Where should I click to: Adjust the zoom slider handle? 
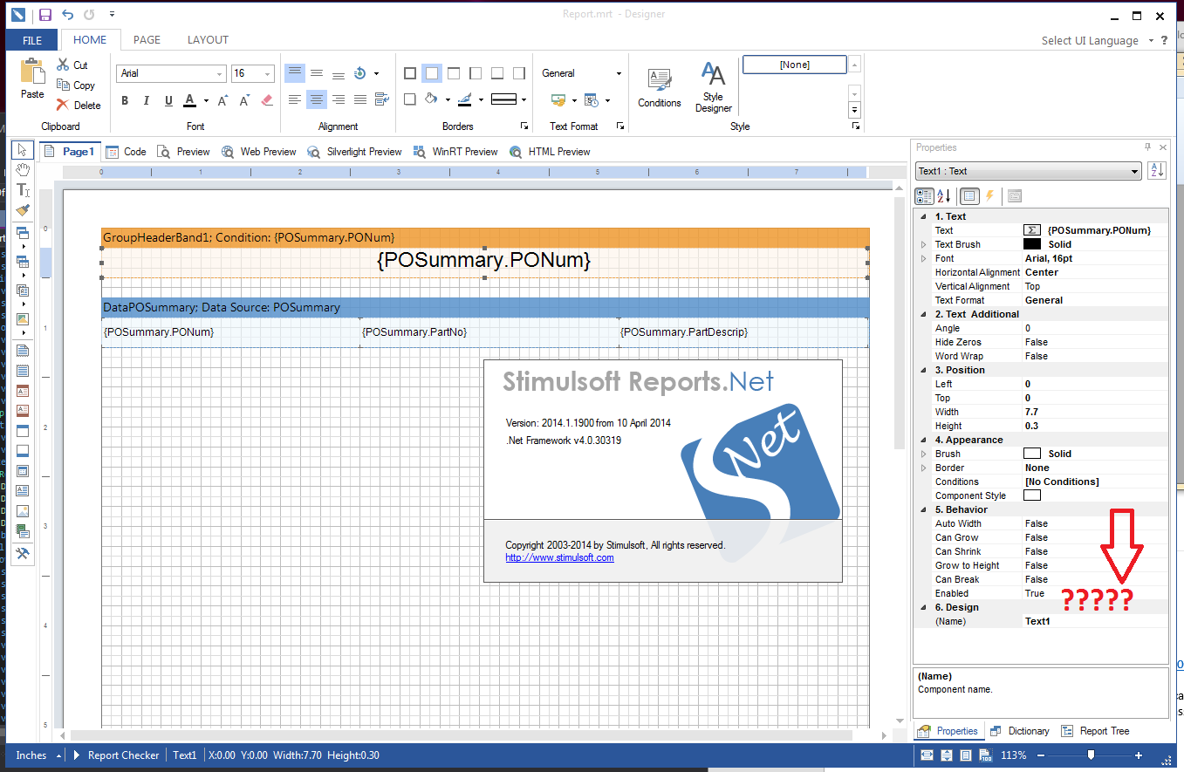tap(1091, 755)
